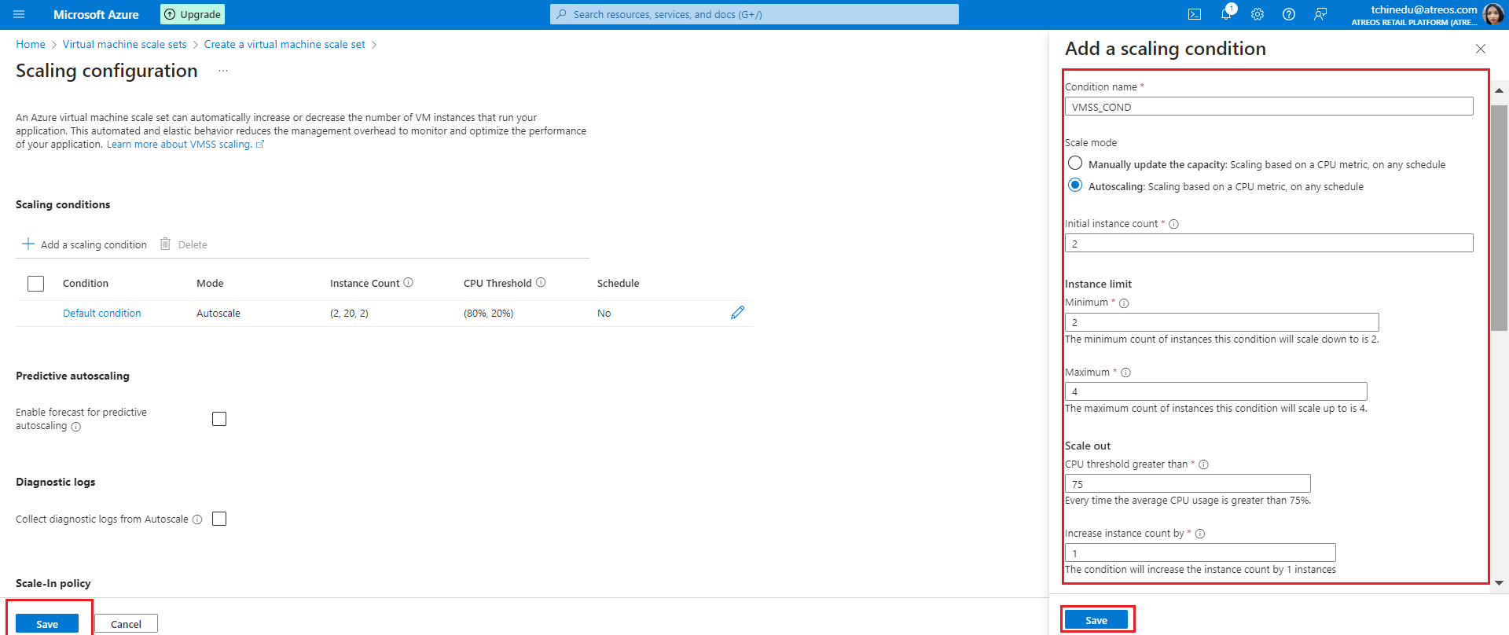Image resolution: width=1509 pixels, height=635 pixels.
Task: Show Instance Count column info tooltip
Action: tap(409, 283)
